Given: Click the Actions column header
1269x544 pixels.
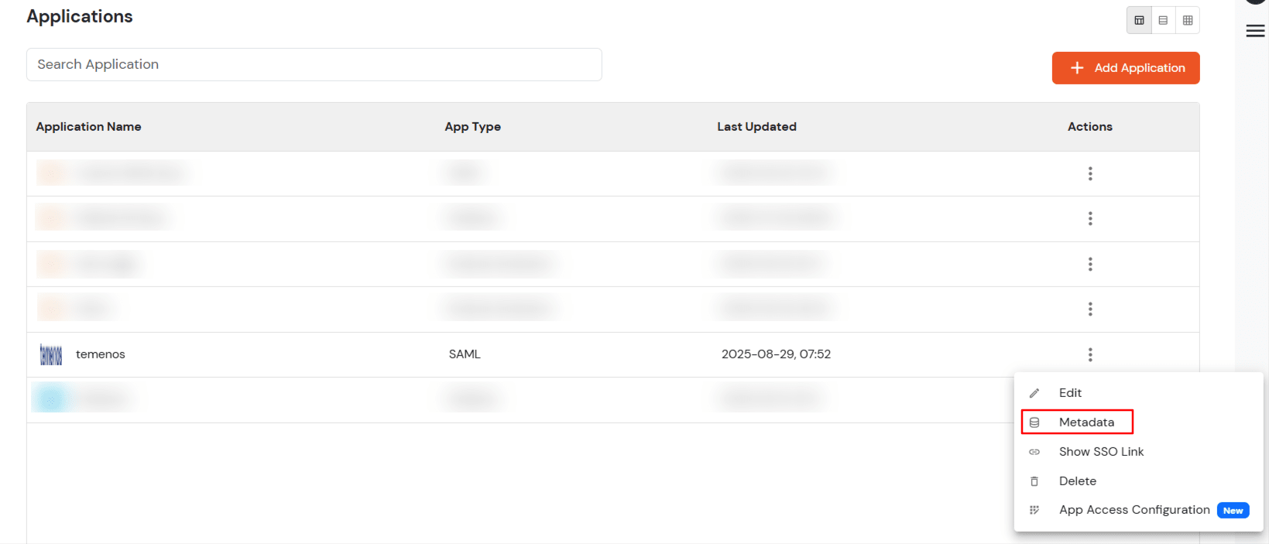Looking at the screenshot, I should pos(1090,127).
